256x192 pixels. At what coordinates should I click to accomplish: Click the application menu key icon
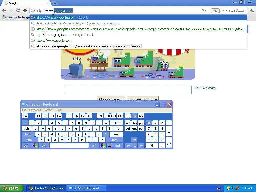pos(110,146)
